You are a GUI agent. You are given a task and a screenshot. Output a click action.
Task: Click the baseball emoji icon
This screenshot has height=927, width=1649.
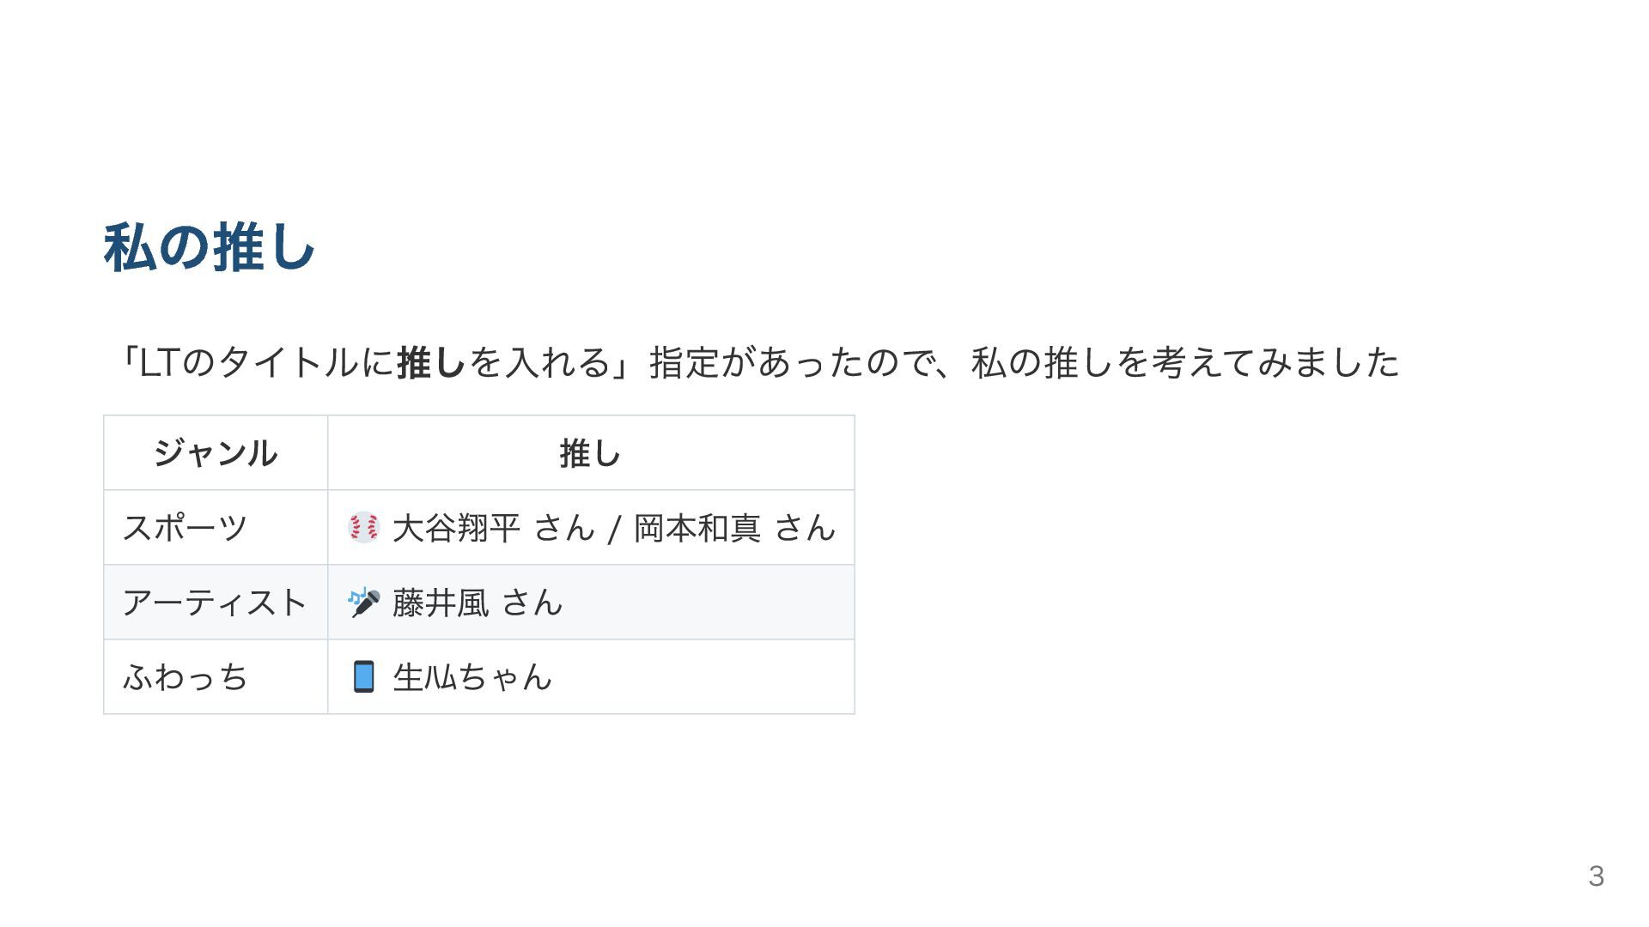pos(363,527)
